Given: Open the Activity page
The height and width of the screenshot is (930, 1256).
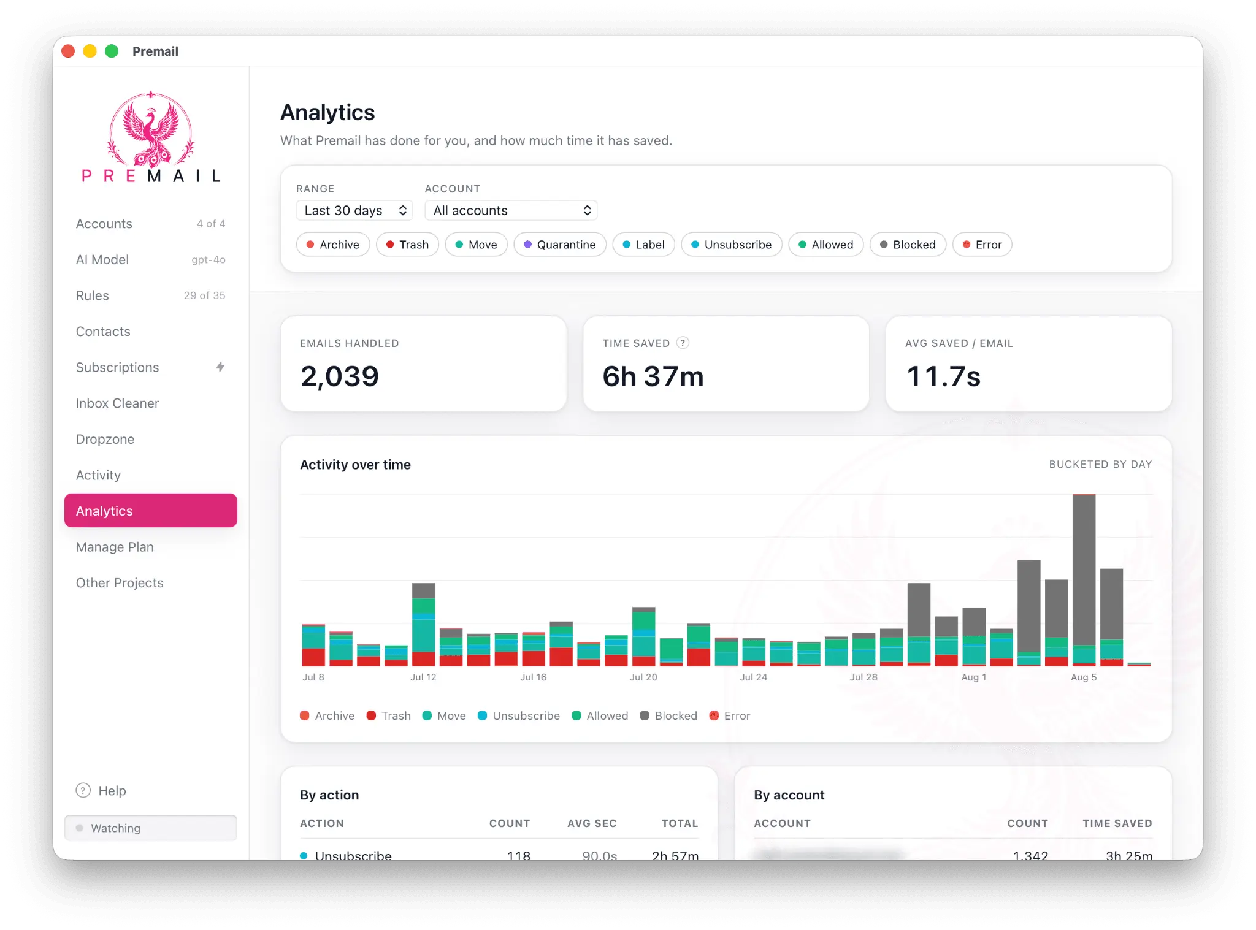Looking at the screenshot, I should click(x=150, y=475).
